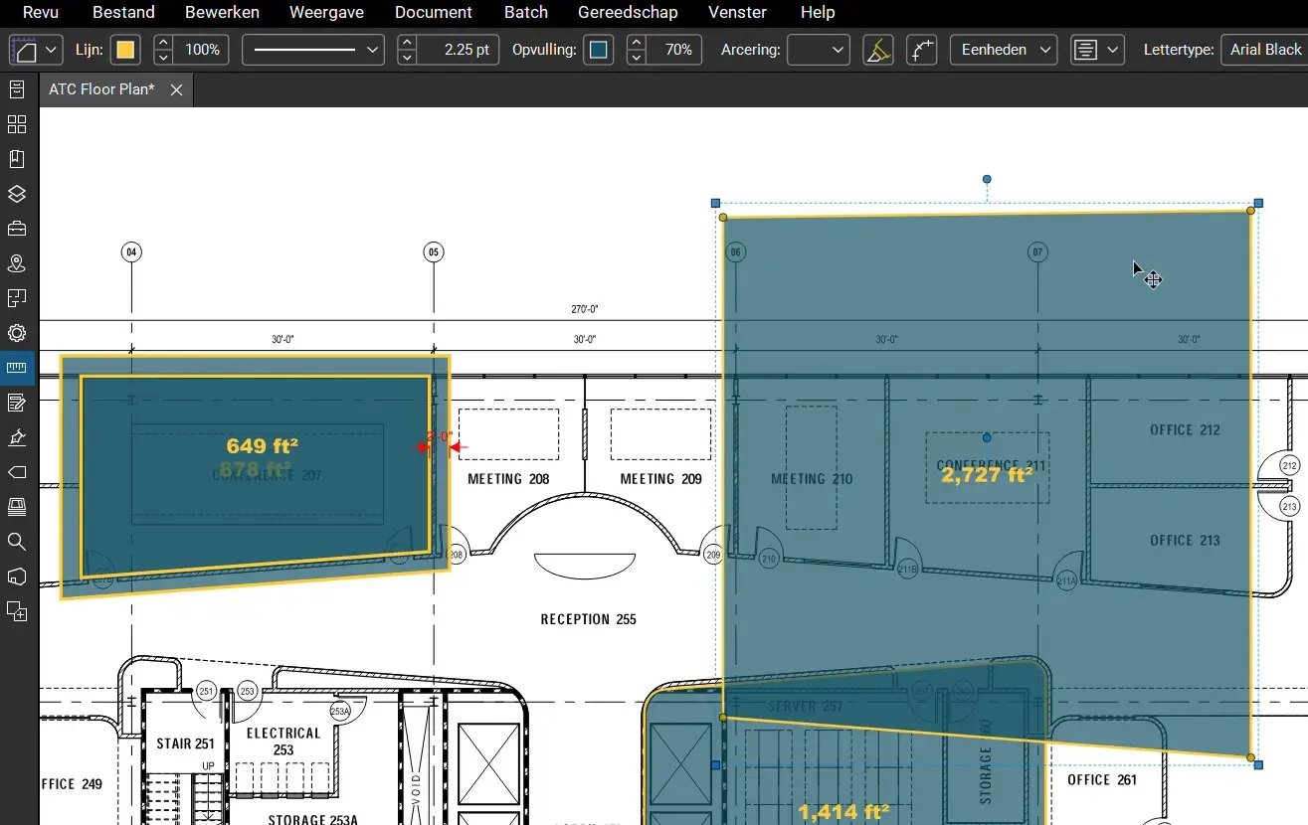Click the 1,414 ft² area label

tap(843, 812)
